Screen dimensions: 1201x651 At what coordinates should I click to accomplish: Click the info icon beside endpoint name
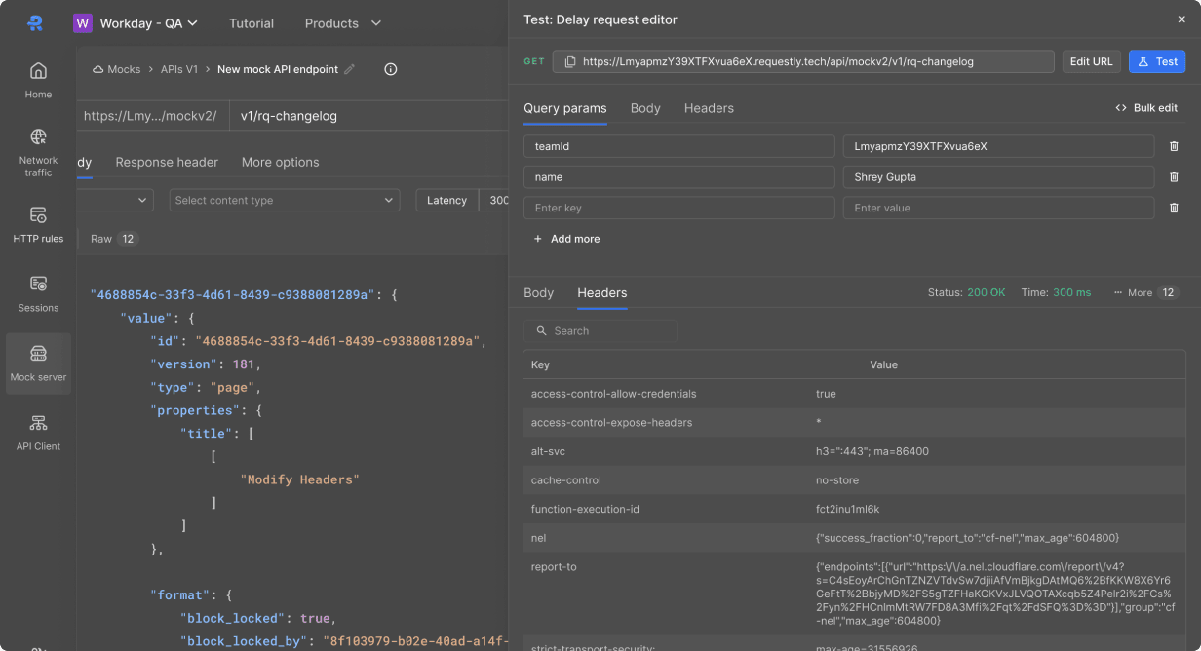coord(391,69)
